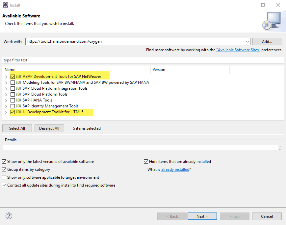The width and height of the screenshot is (286, 225).
Task: Click the category icon beside ABAP Development Tools
Action: coord(18,77)
